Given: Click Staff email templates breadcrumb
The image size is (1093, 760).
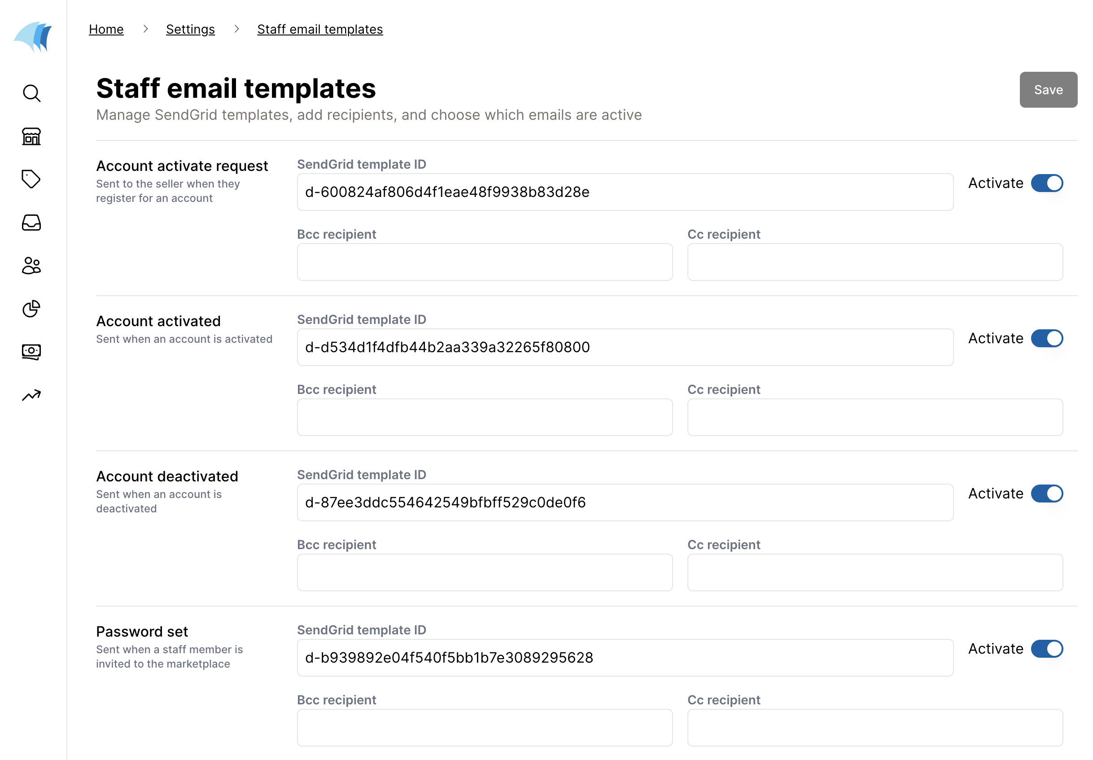Looking at the screenshot, I should (x=320, y=30).
